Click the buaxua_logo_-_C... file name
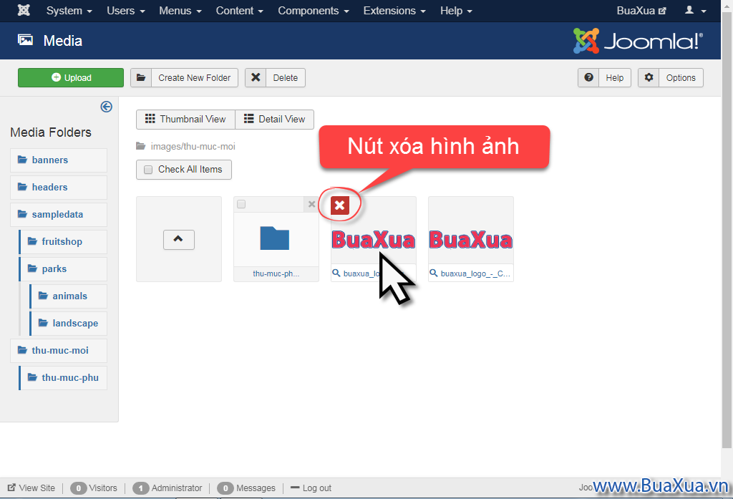The image size is (733, 499). pos(475,273)
